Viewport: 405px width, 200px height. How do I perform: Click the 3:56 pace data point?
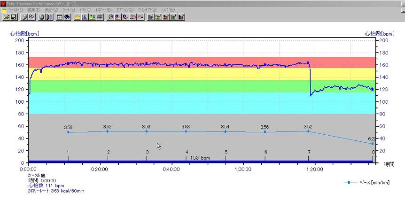tap(265, 132)
